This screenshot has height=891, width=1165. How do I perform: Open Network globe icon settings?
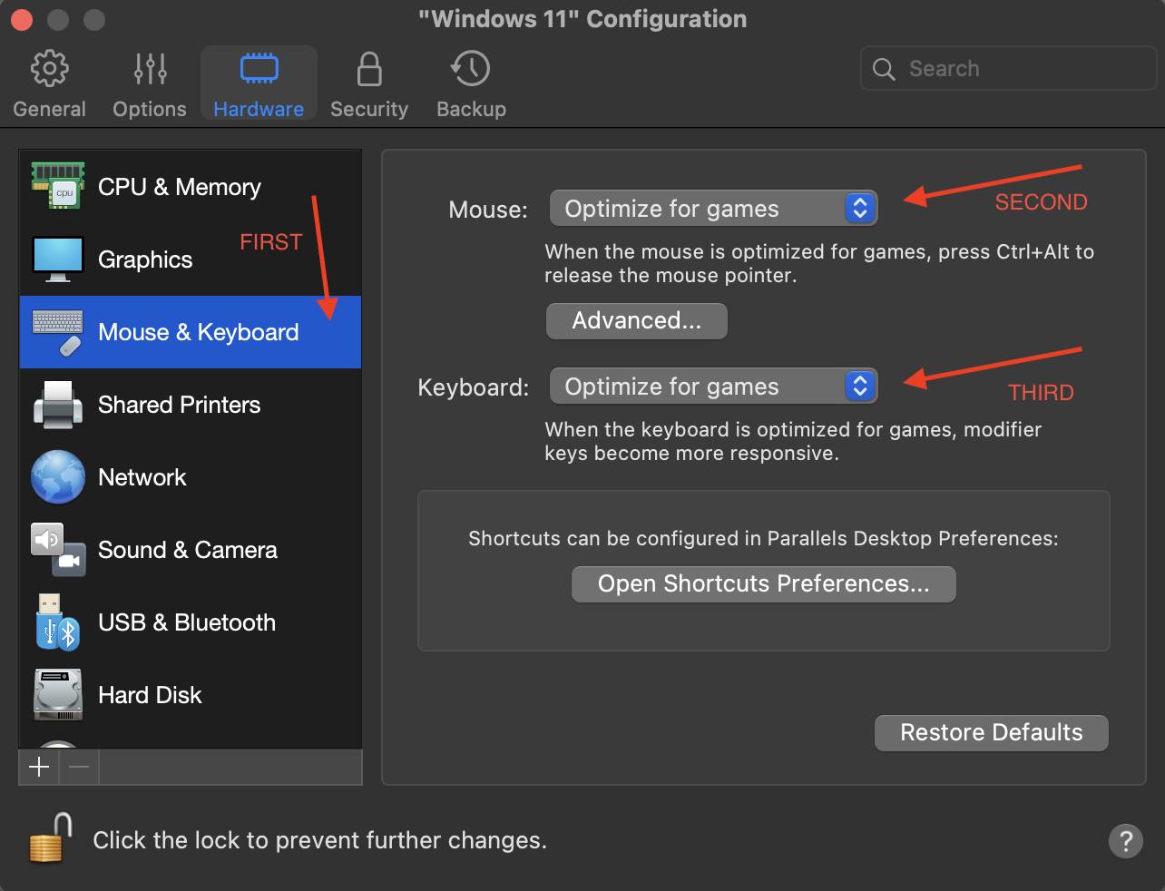pyautogui.click(x=58, y=477)
